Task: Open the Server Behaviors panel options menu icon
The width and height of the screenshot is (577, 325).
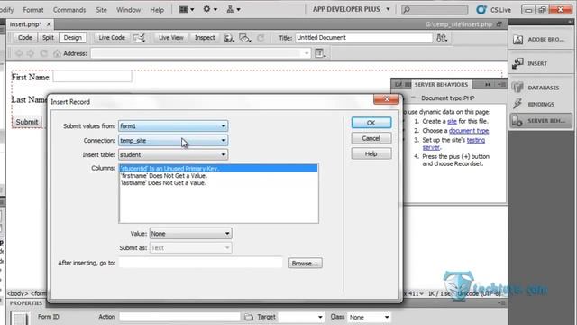Action: coord(501,84)
